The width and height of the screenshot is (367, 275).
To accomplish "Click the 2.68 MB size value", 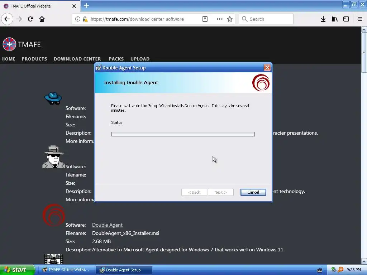I will (x=101, y=241).
